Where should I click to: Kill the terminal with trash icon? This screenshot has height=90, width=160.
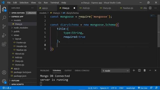pos(144,70)
